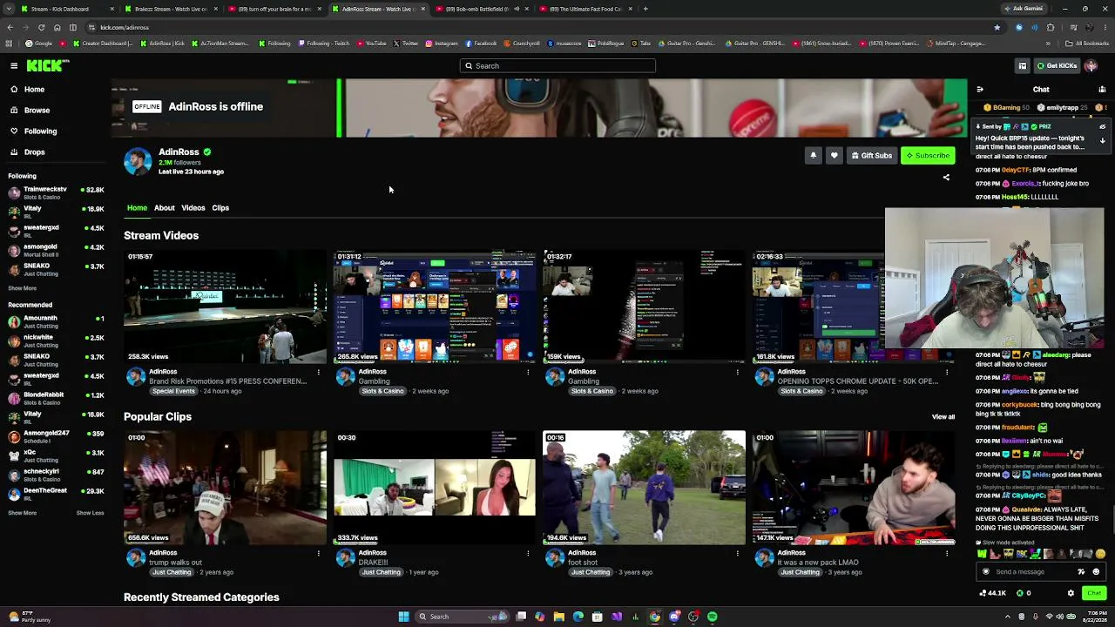This screenshot has width=1115, height=627.
Task: Expand Show more under Following list
Action: coord(23,288)
